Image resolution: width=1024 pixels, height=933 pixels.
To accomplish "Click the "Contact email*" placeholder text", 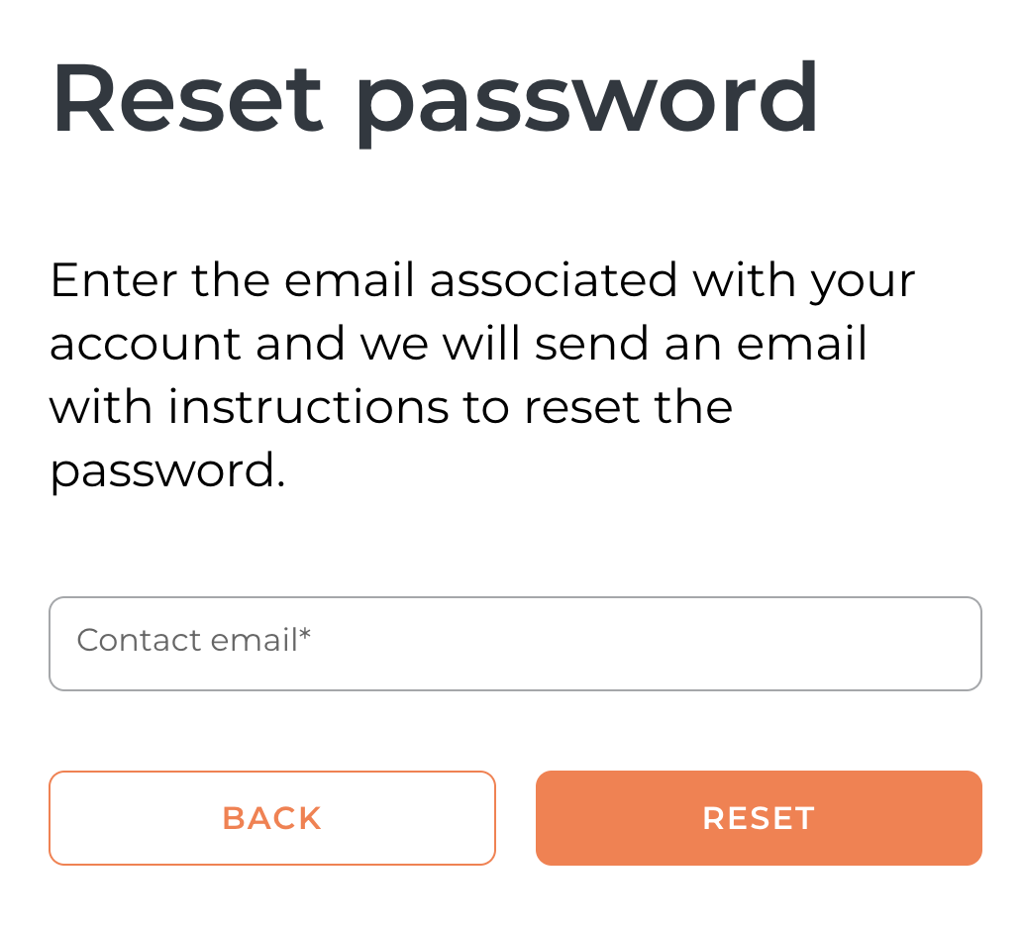I will pos(193,640).
